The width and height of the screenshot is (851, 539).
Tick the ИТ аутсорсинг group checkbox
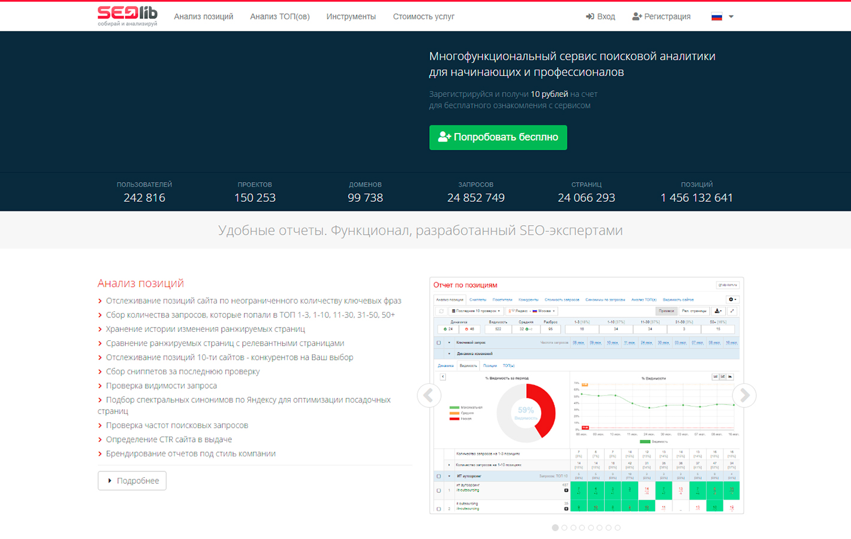point(439,476)
